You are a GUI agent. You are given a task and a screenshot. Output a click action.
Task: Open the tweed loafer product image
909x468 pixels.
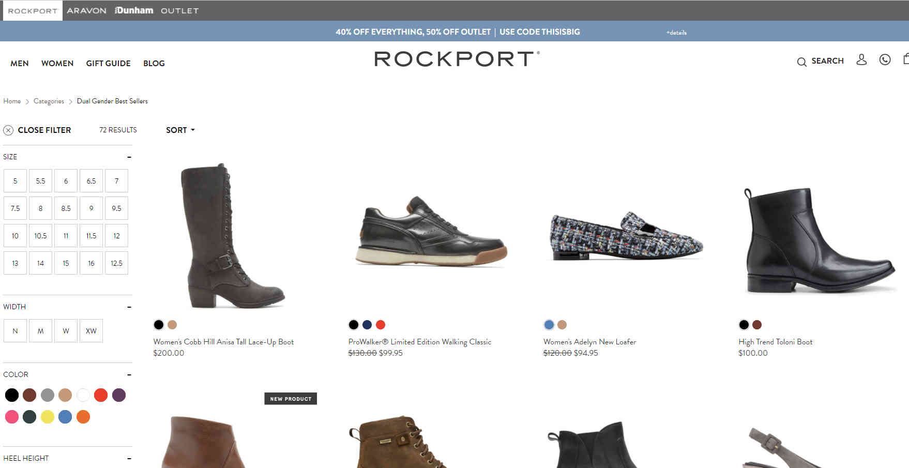626,236
